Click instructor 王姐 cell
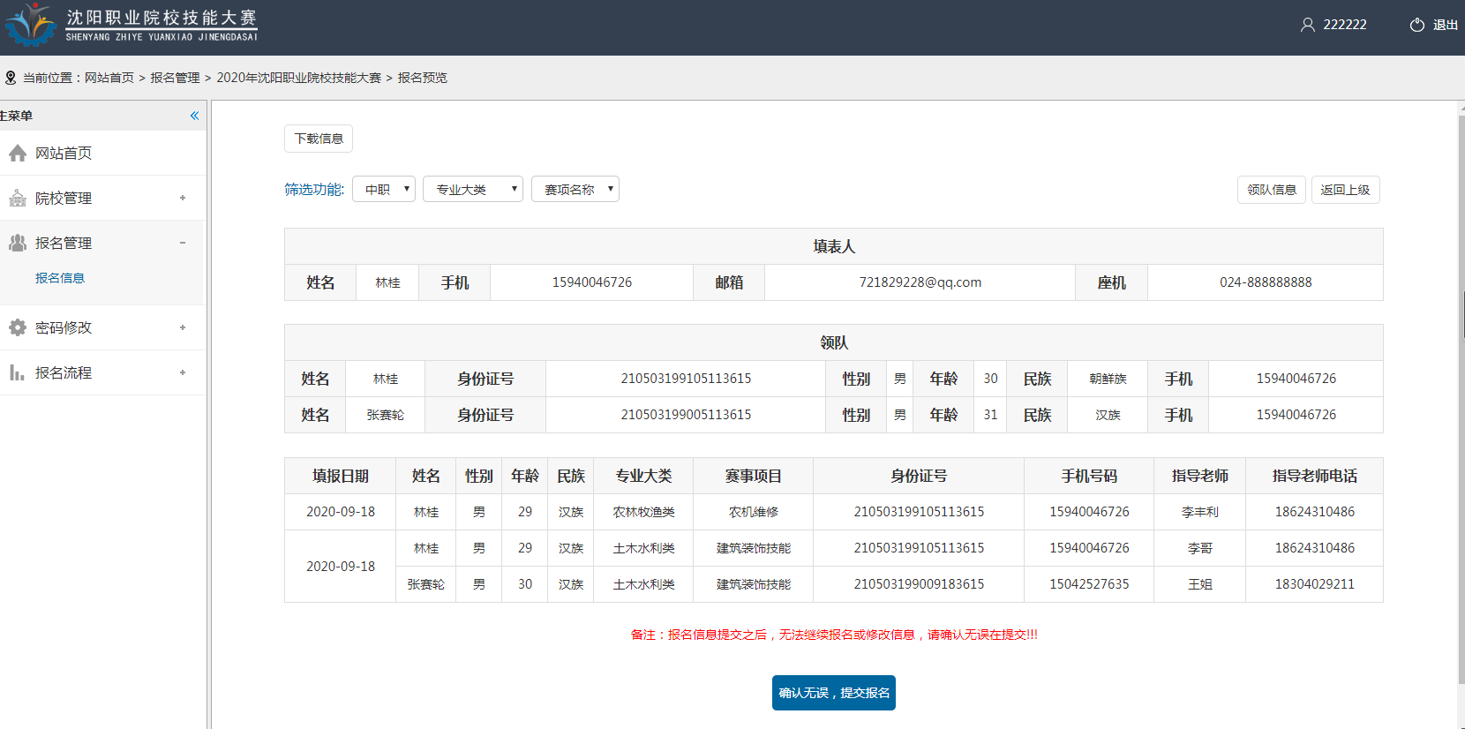This screenshot has width=1465, height=729. 1200,584
